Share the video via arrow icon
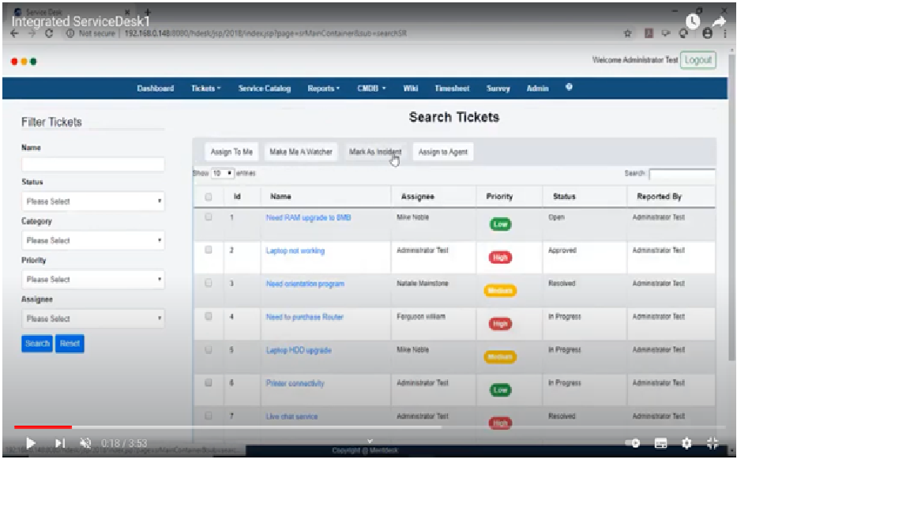Image resolution: width=910 pixels, height=512 pixels. (x=719, y=21)
